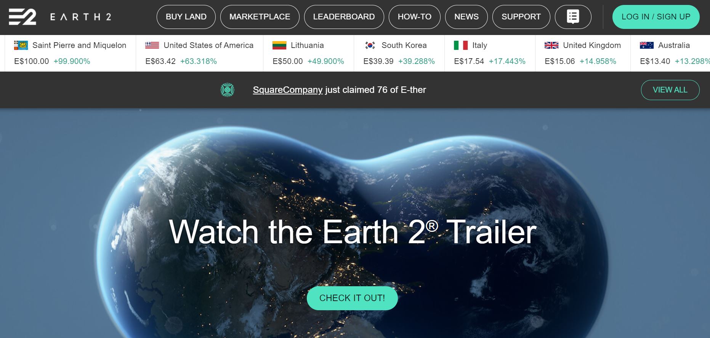This screenshot has width=710, height=338.
Task: Click the Australia flag icon
Action: [x=647, y=45]
